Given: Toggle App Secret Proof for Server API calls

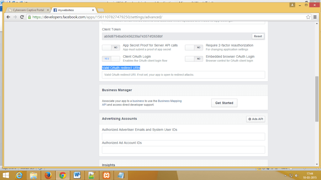Looking at the screenshot, I should [x=111, y=47].
